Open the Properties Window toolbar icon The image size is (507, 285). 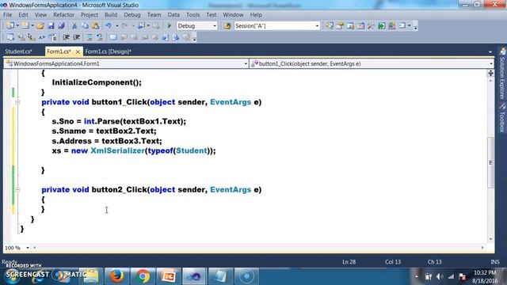[x=340, y=26]
